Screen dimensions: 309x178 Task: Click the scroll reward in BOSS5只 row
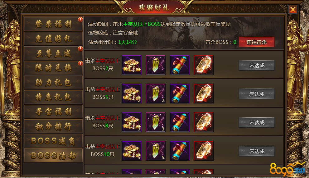tap(180, 94)
